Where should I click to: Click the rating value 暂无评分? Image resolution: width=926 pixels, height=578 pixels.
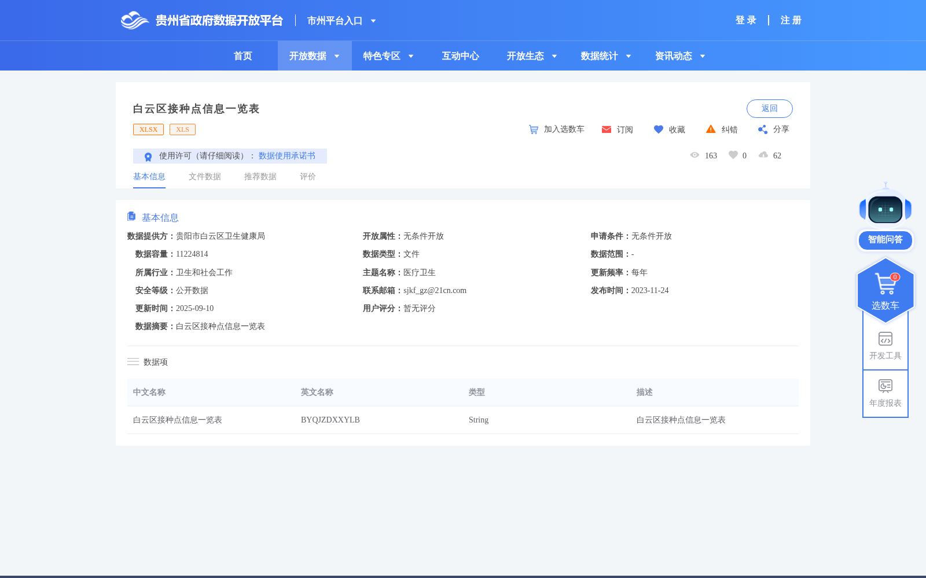[x=420, y=309]
